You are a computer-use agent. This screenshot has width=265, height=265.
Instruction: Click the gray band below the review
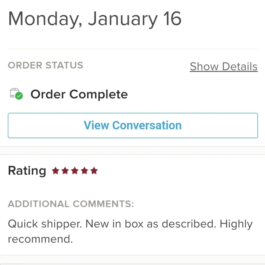[x=132, y=259]
